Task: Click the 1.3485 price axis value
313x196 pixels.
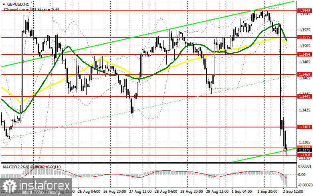Action: pyautogui.click(x=305, y=62)
